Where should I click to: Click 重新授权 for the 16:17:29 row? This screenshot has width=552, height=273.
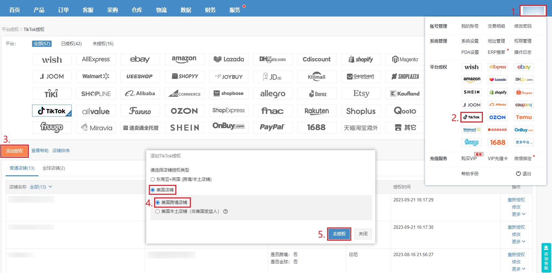click(x=516, y=200)
